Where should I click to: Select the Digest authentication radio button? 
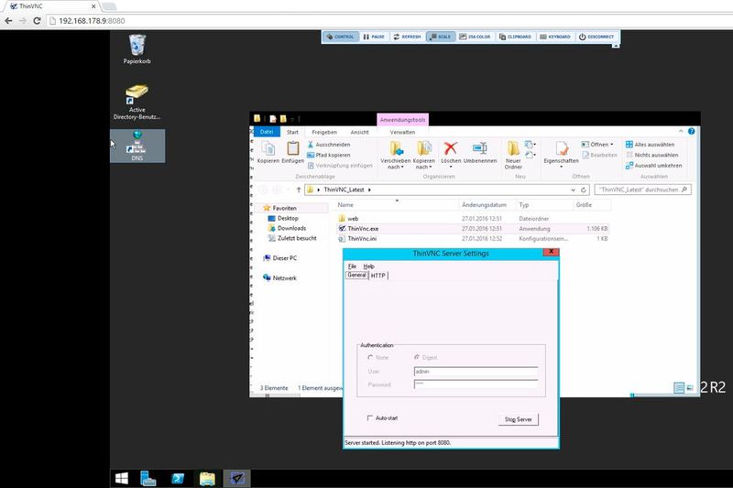pyautogui.click(x=417, y=357)
